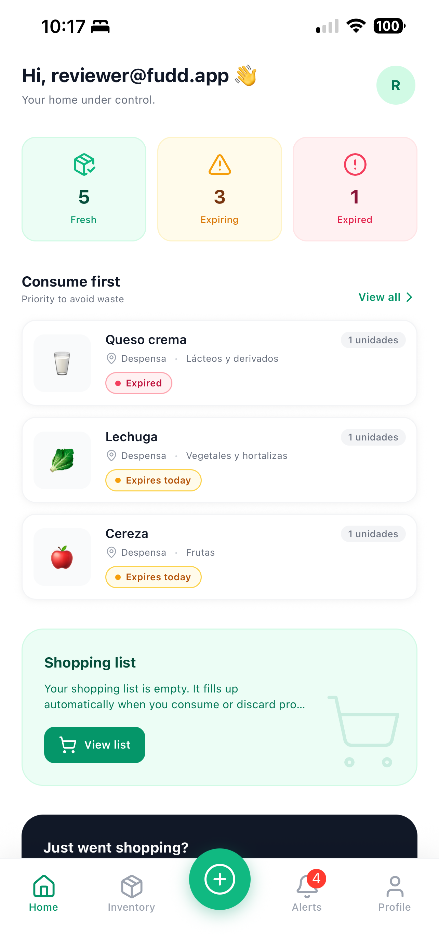Open the Just went shopping banner
This screenshot has height=950, width=439.
[x=220, y=836]
